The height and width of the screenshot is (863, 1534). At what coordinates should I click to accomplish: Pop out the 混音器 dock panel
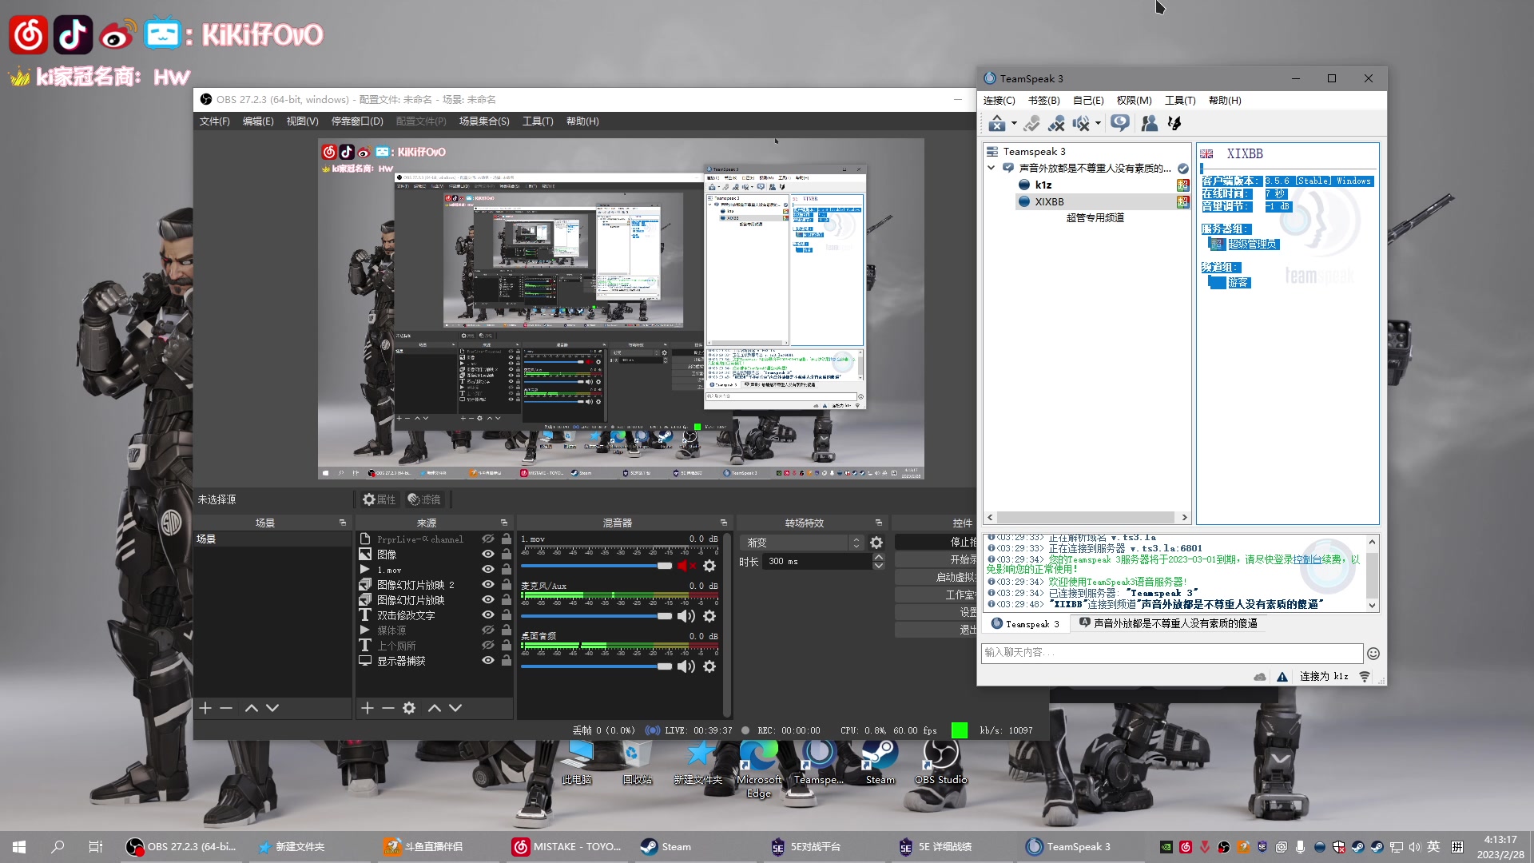[x=724, y=523]
